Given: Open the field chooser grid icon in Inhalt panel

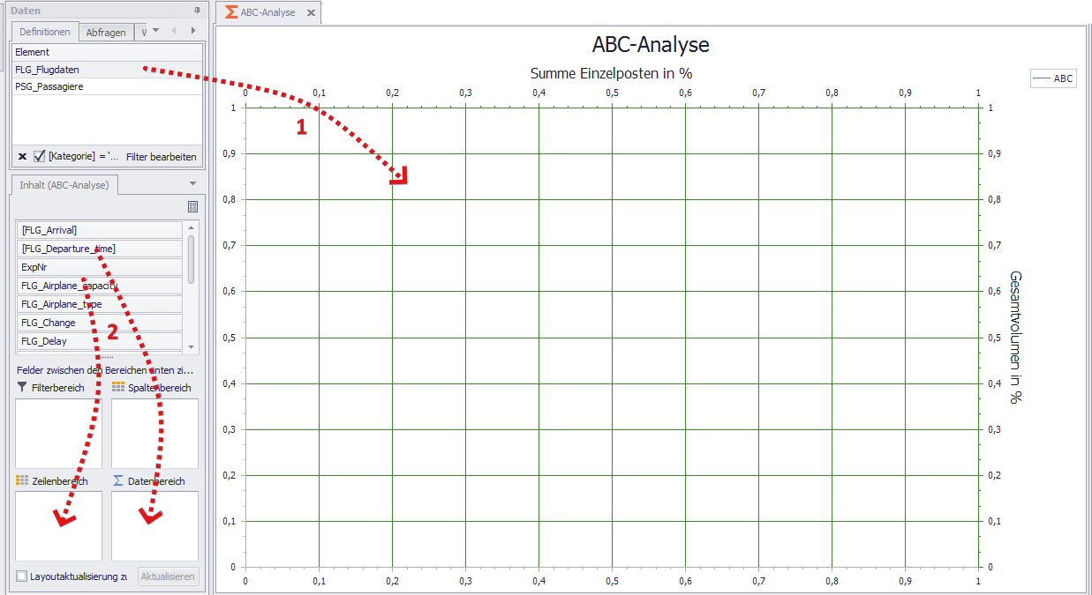Looking at the screenshot, I should 192,206.
